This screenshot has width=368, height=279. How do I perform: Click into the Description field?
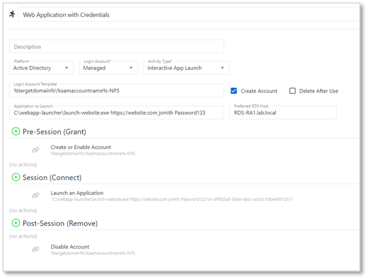117,47
